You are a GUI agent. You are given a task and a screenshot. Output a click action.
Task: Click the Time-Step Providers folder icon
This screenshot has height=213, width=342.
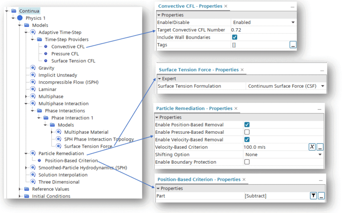(x=39, y=39)
